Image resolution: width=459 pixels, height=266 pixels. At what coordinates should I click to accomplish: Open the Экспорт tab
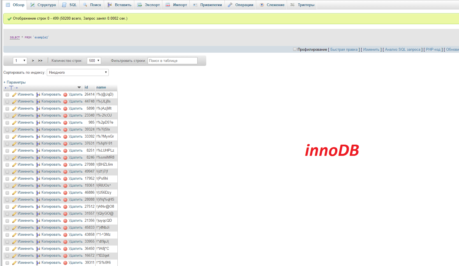pos(148,5)
